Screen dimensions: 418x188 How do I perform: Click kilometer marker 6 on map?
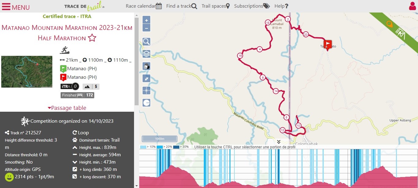point(262,78)
